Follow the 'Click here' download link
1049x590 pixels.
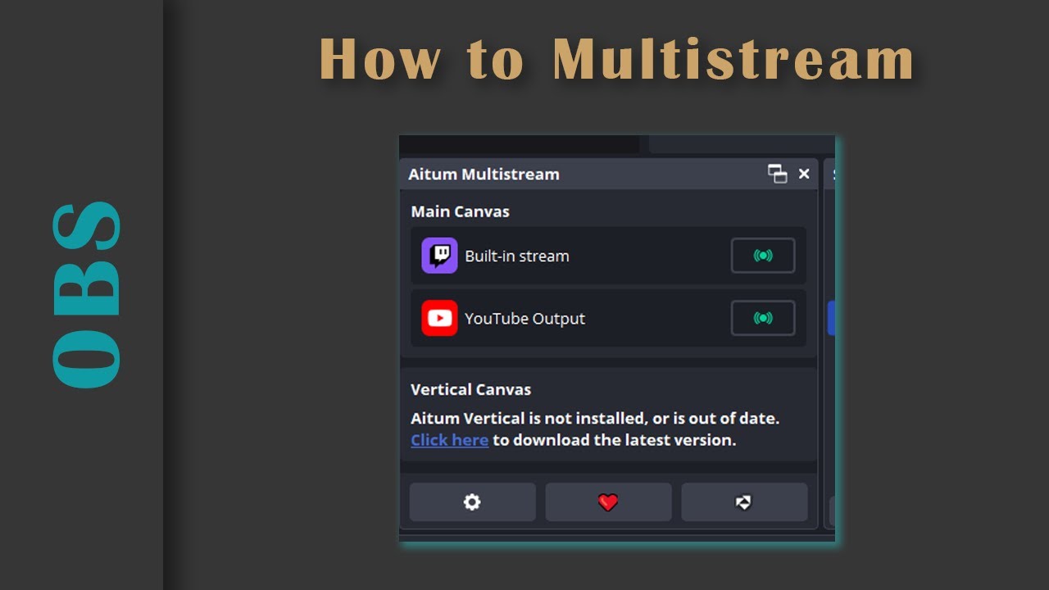tap(449, 440)
